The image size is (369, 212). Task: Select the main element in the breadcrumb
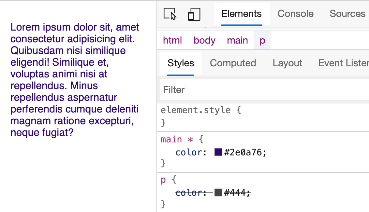[238, 40]
